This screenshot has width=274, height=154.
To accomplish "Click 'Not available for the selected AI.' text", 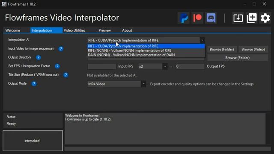I will [112, 75].
